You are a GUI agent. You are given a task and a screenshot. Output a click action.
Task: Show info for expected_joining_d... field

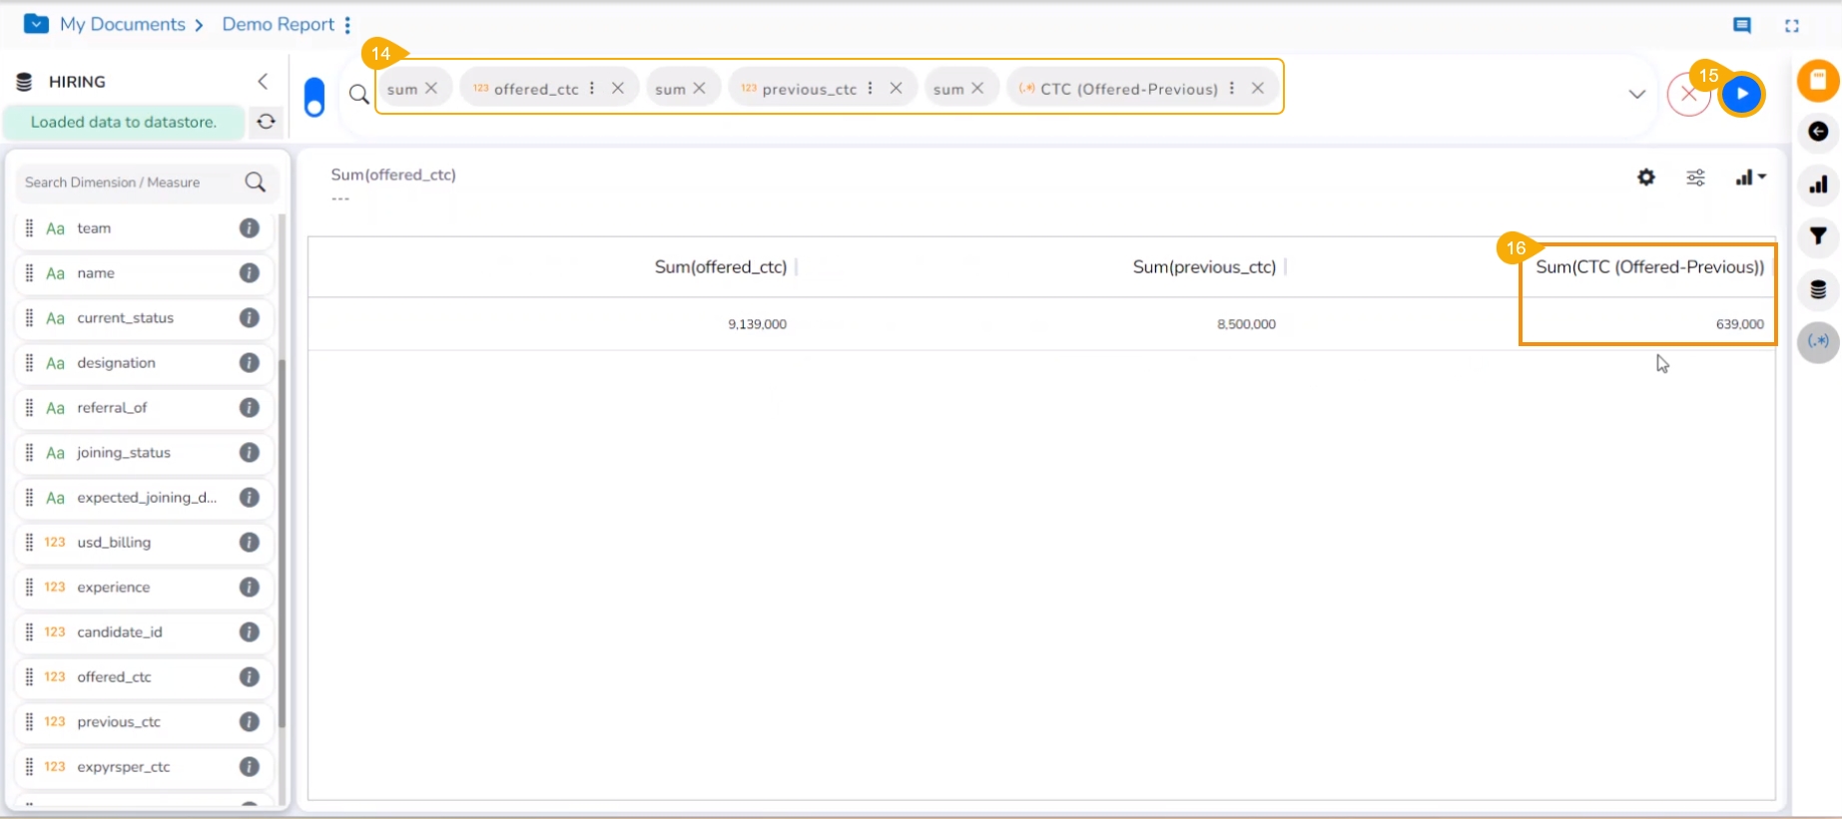250,498
